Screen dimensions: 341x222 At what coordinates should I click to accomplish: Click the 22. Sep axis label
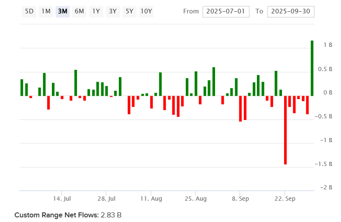point(285,199)
